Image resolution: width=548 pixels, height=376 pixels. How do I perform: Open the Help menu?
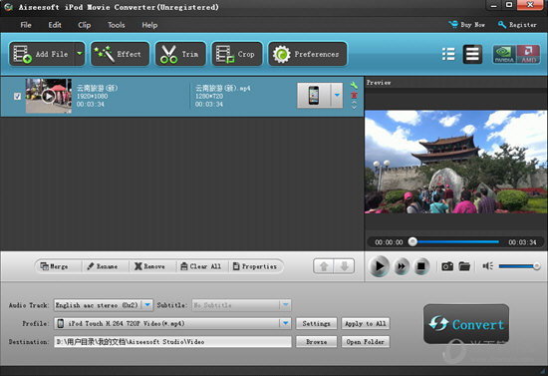click(149, 25)
